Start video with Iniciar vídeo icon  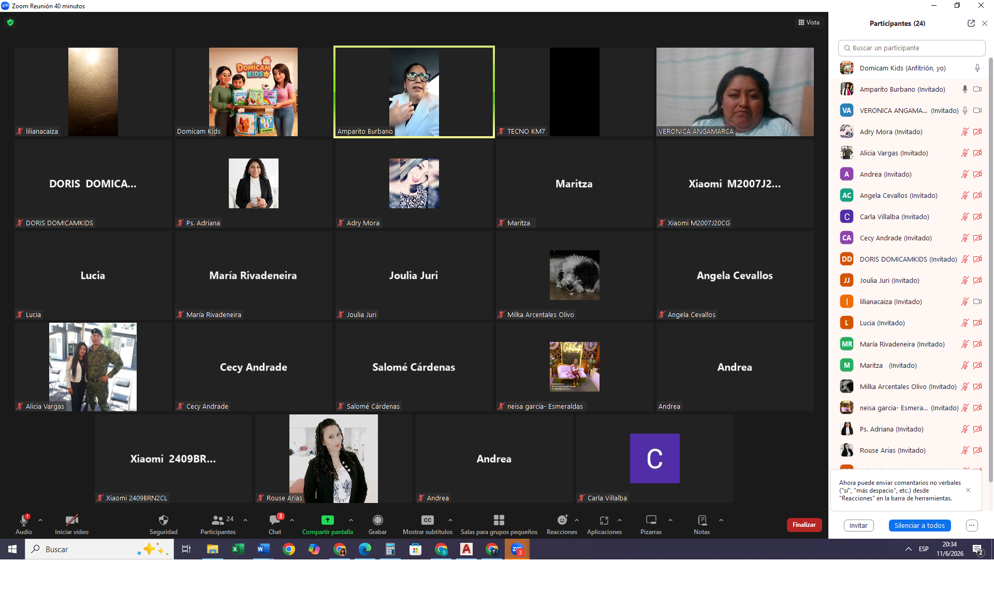[71, 520]
